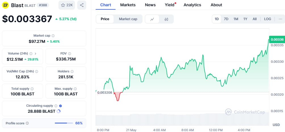285x132 pixels.
Task: Click Holders info icon
Action: coord(72,72)
